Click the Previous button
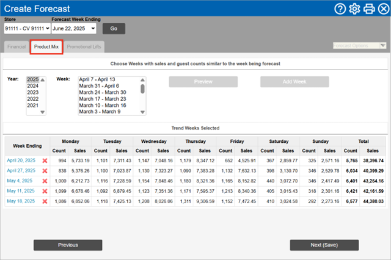The image size is (391, 260). (x=68, y=245)
